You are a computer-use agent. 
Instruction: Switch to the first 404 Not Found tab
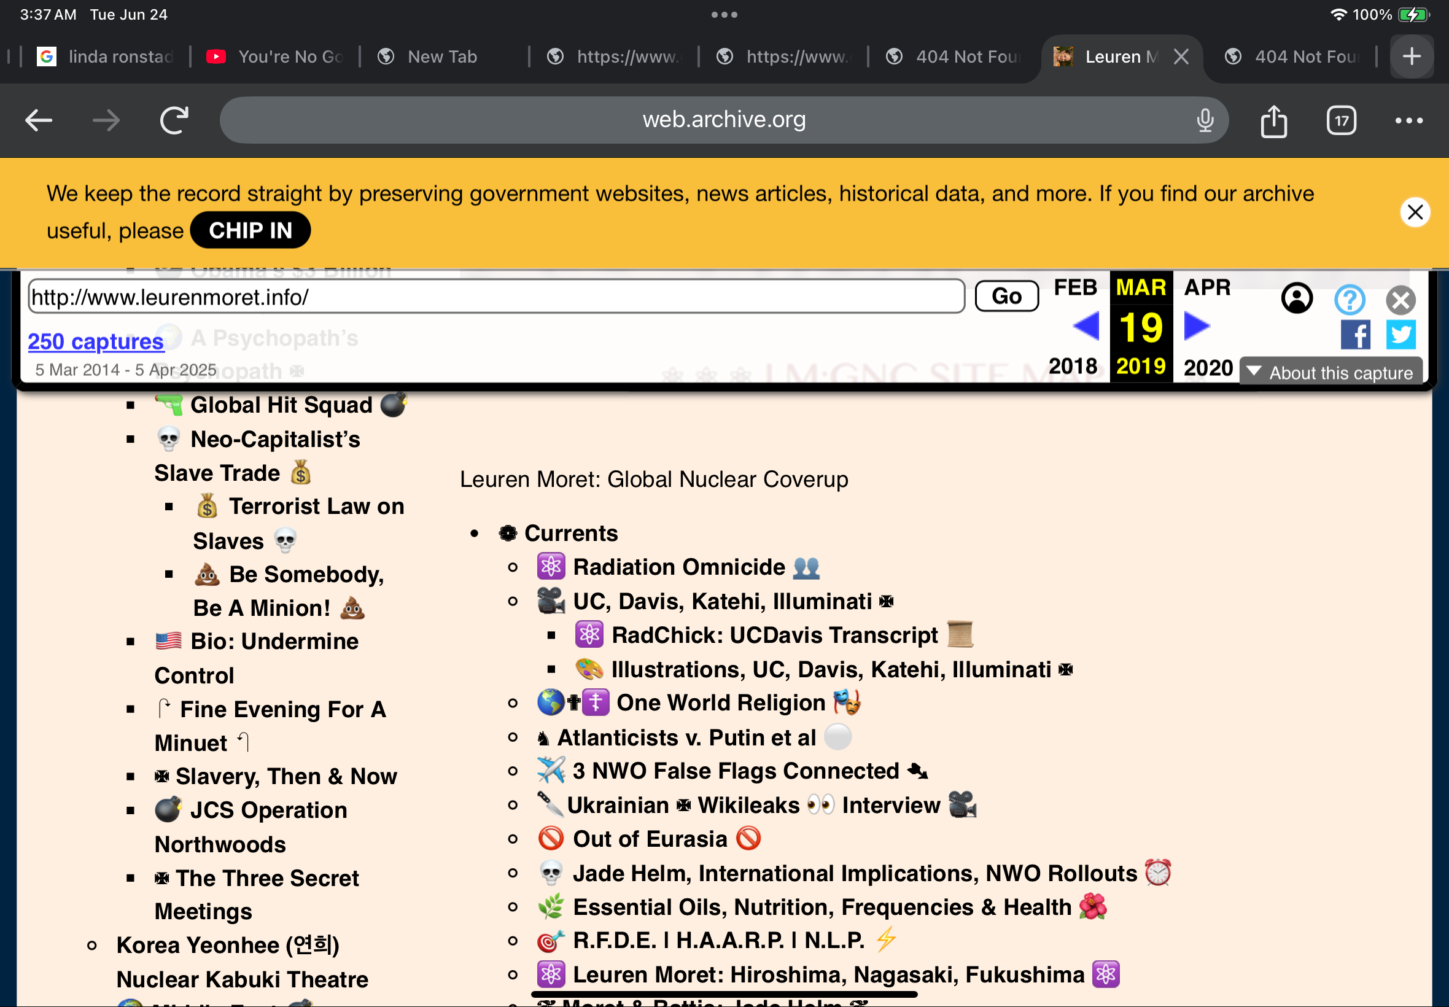point(952,56)
